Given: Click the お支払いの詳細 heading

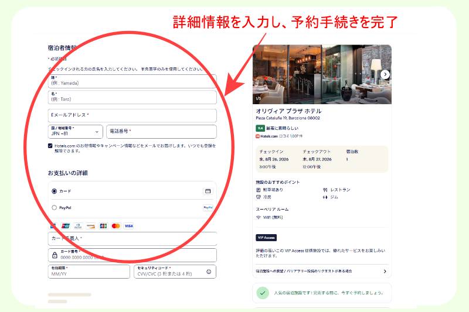Looking at the screenshot, I should coord(67,173).
